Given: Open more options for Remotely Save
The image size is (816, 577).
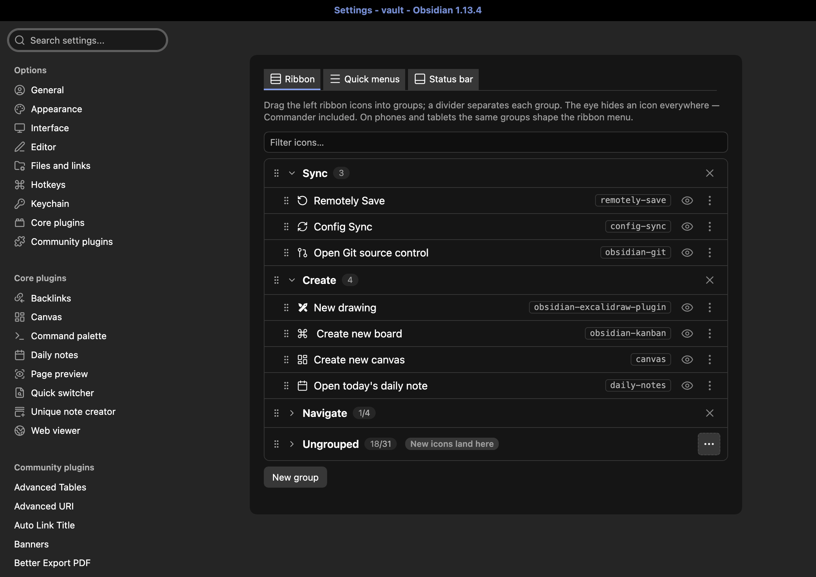Looking at the screenshot, I should [710, 201].
